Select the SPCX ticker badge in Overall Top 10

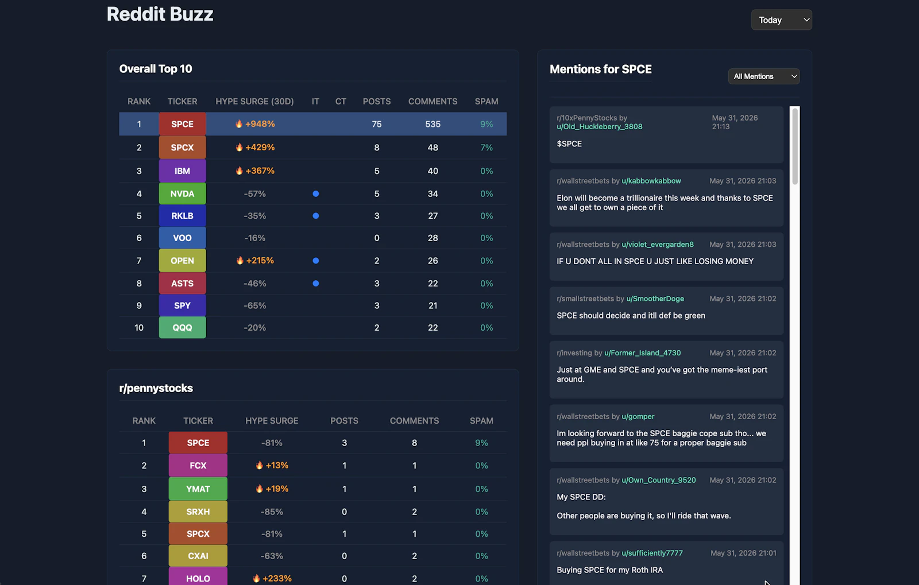[x=182, y=148]
